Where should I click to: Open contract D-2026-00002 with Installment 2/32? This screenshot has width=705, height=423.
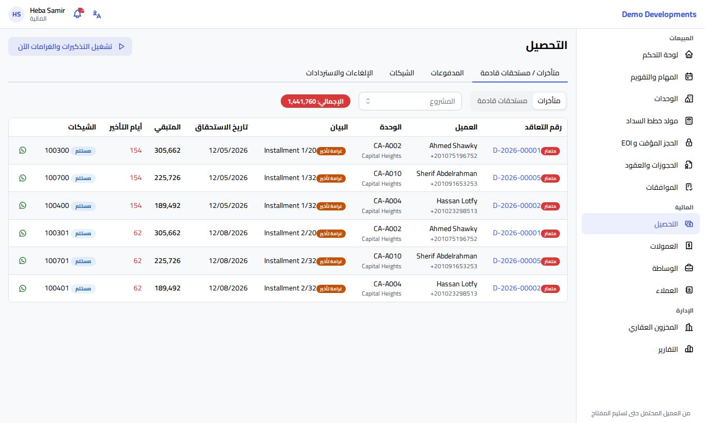517,288
